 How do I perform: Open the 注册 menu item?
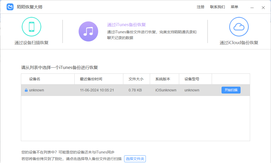pos(201,7)
